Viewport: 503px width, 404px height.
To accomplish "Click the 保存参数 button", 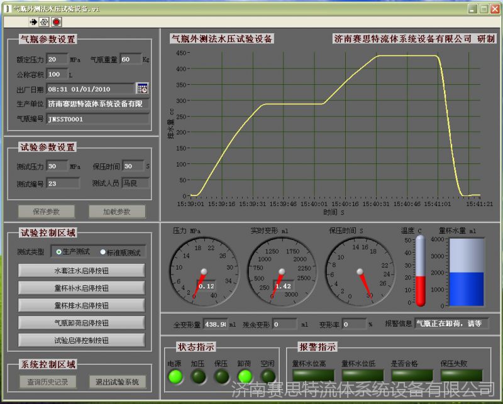I will (x=47, y=212).
